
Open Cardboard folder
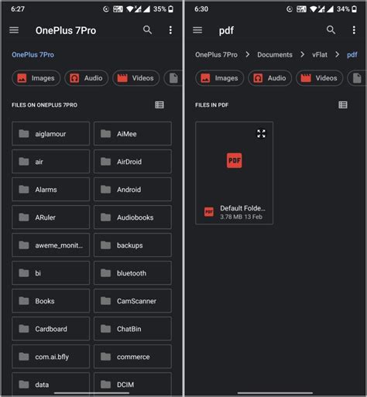(50, 329)
